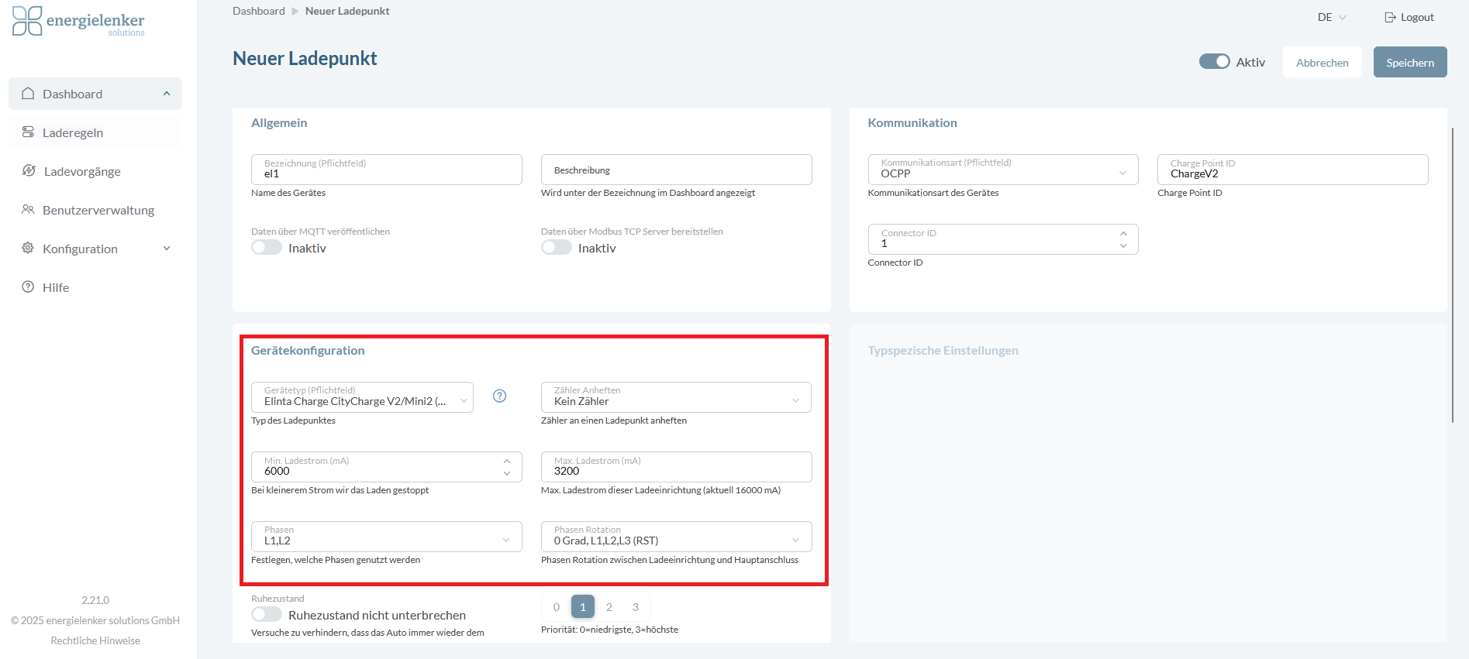Click the help icon beside Gerätetyp
The image size is (1469, 659).
coord(500,396)
